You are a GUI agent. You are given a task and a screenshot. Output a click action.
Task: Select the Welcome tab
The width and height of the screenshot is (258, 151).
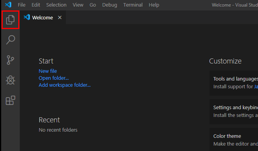tap(43, 17)
